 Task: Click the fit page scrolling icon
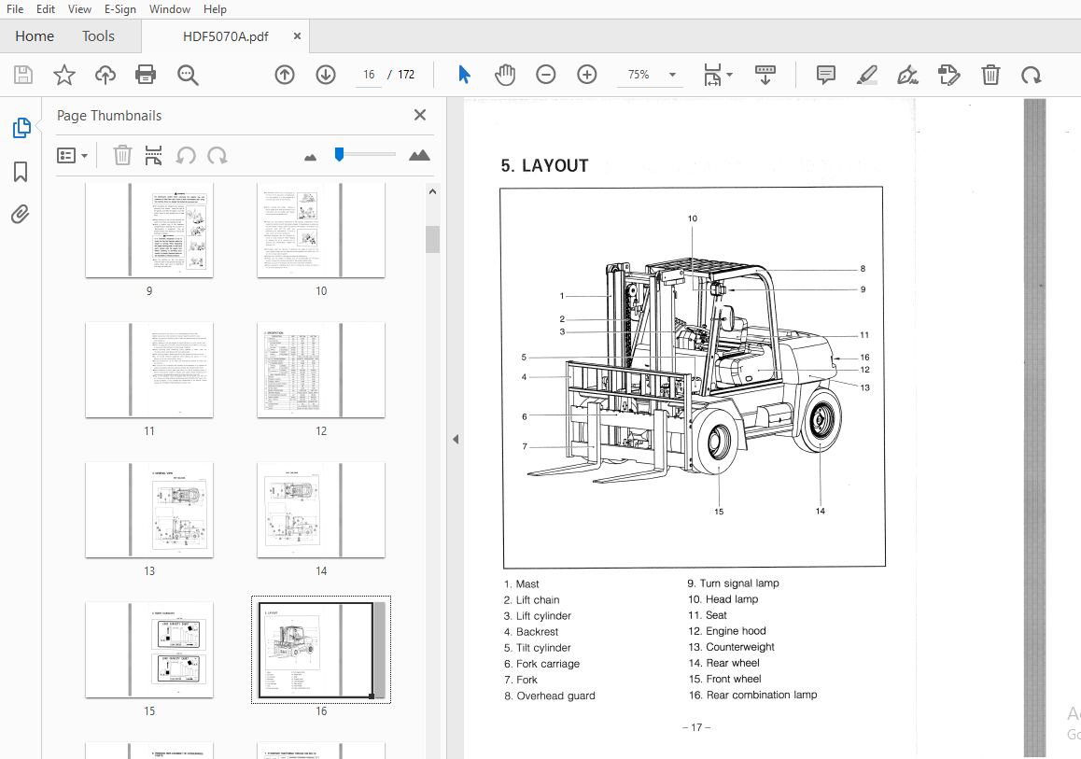click(712, 75)
